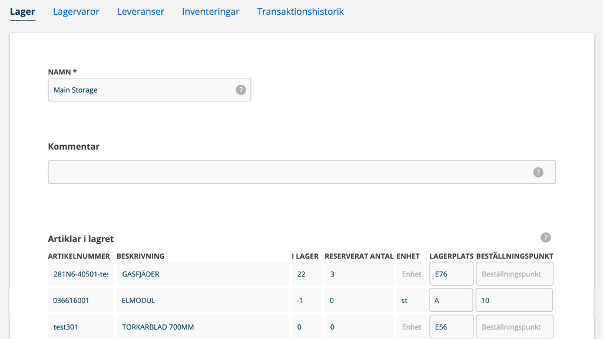The width and height of the screenshot is (603, 339).
Task: Click the test301 article number cell
Action: tap(81, 327)
